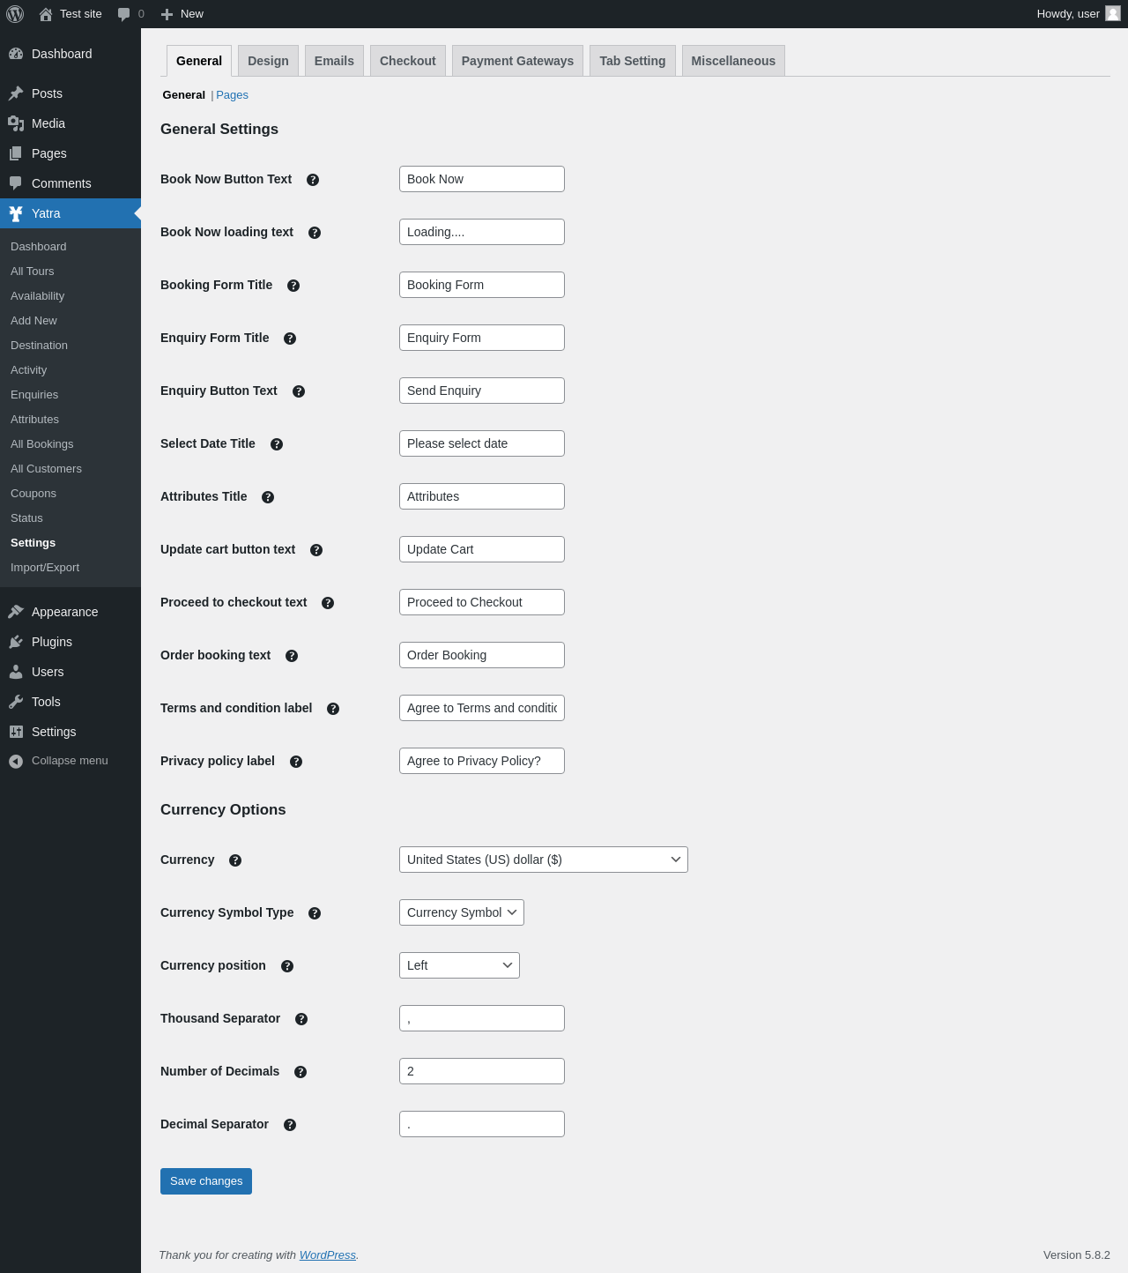1128x1273 pixels.
Task: Open the comments bubble icon in top bar
Action: pos(124,14)
